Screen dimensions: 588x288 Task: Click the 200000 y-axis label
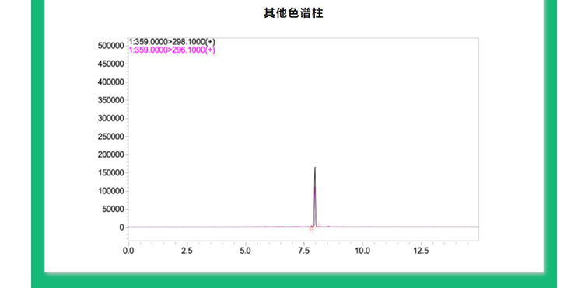110,154
